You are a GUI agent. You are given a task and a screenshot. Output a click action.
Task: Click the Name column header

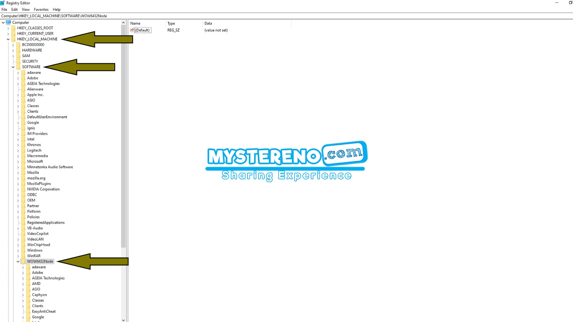pos(135,23)
